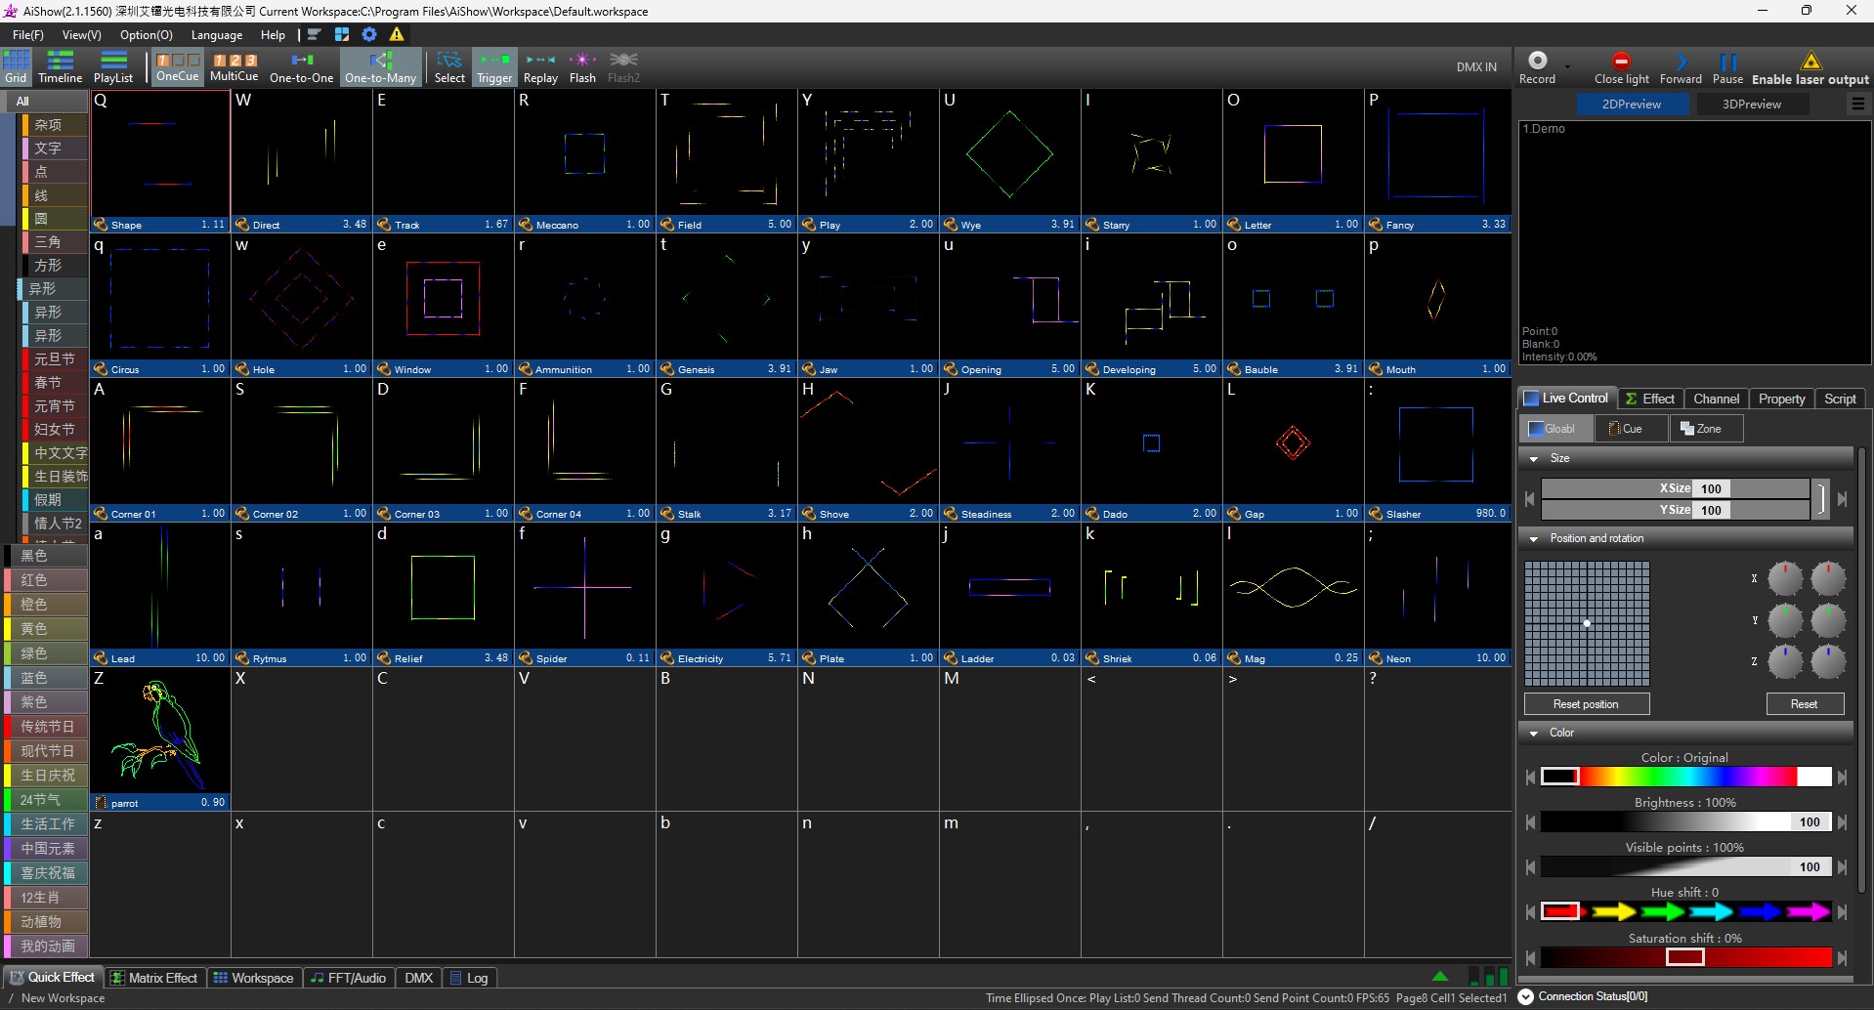Open the Help menu
The height and width of the screenshot is (1010, 1874).
tap(273, 34)
